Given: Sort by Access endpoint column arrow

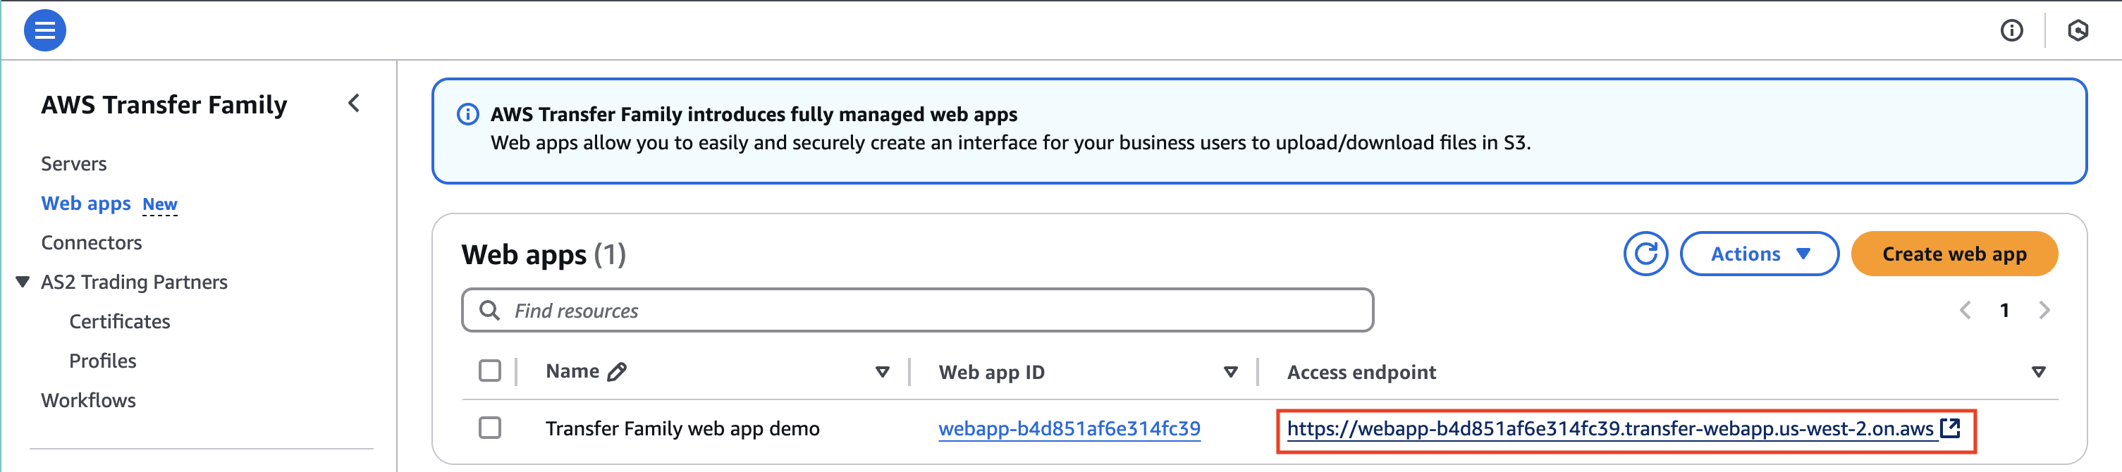Looking at the screenshot, I should click(x=2039, y=373).
